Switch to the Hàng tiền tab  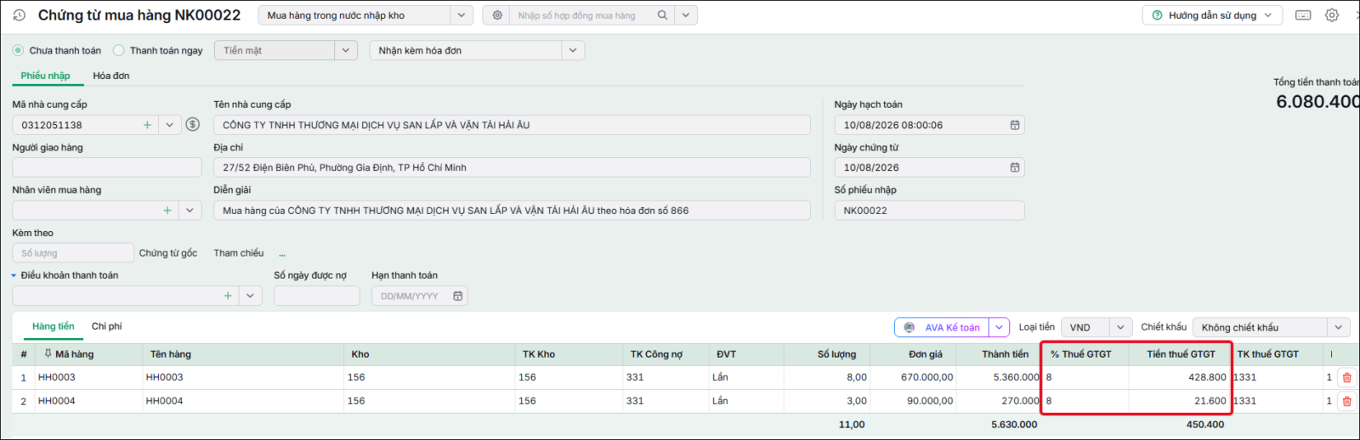(x=54, y=326)
